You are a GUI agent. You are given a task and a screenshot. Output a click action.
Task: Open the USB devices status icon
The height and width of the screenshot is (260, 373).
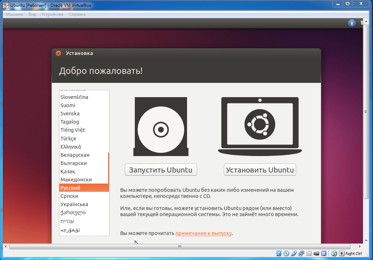click(x=294, y=254)
